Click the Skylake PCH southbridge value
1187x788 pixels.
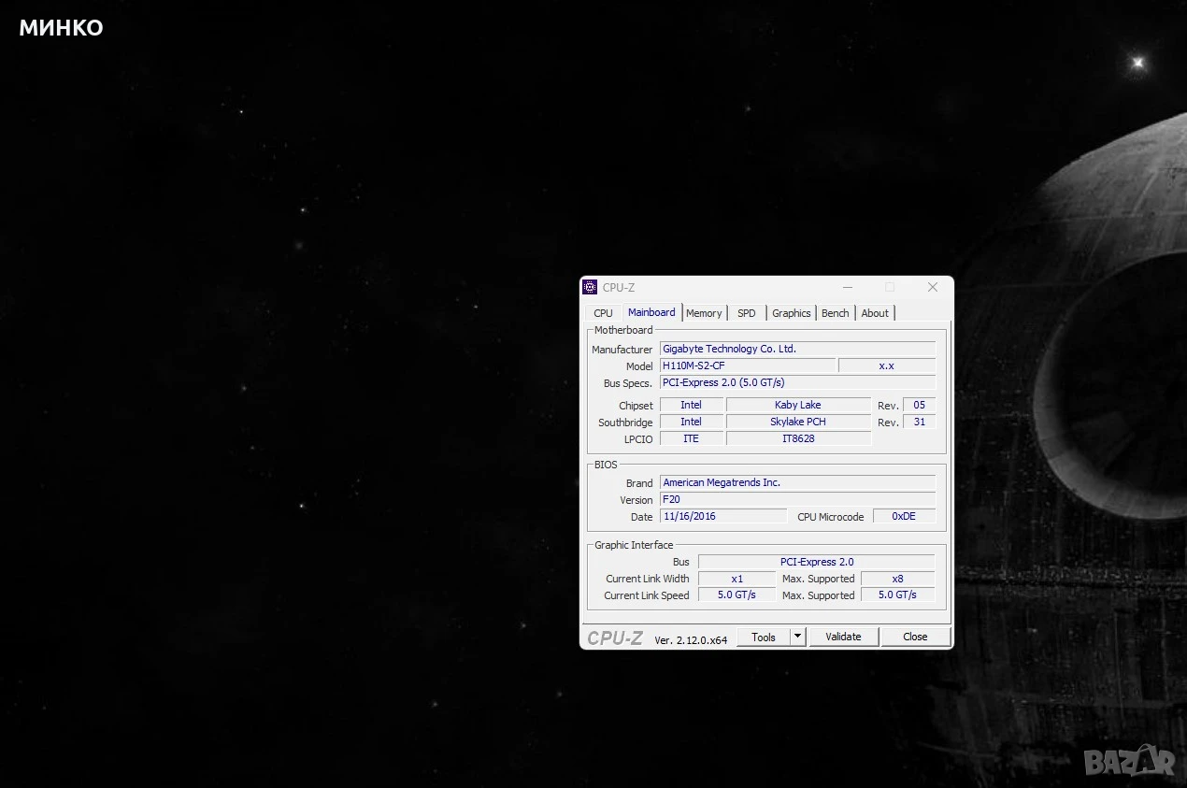coord(798,422)
